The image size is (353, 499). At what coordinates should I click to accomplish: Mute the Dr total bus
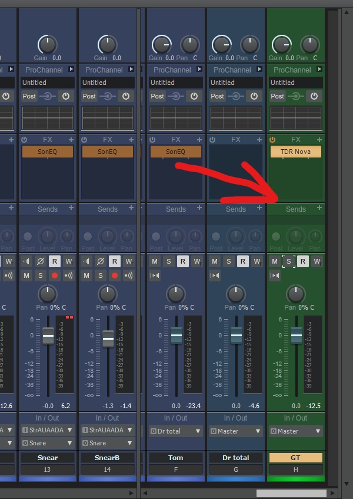tap(215, 261)
